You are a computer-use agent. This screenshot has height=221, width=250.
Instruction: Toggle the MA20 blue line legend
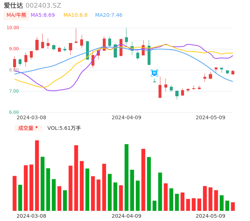(x=109, y=15)
